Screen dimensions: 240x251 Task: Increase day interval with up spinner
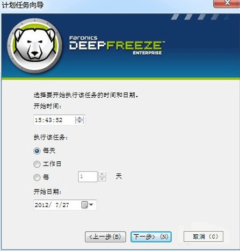click(102, 174)
